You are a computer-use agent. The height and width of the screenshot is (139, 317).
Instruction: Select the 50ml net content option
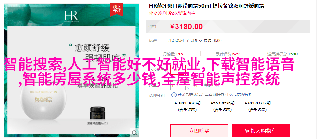(x=178, y=70)
